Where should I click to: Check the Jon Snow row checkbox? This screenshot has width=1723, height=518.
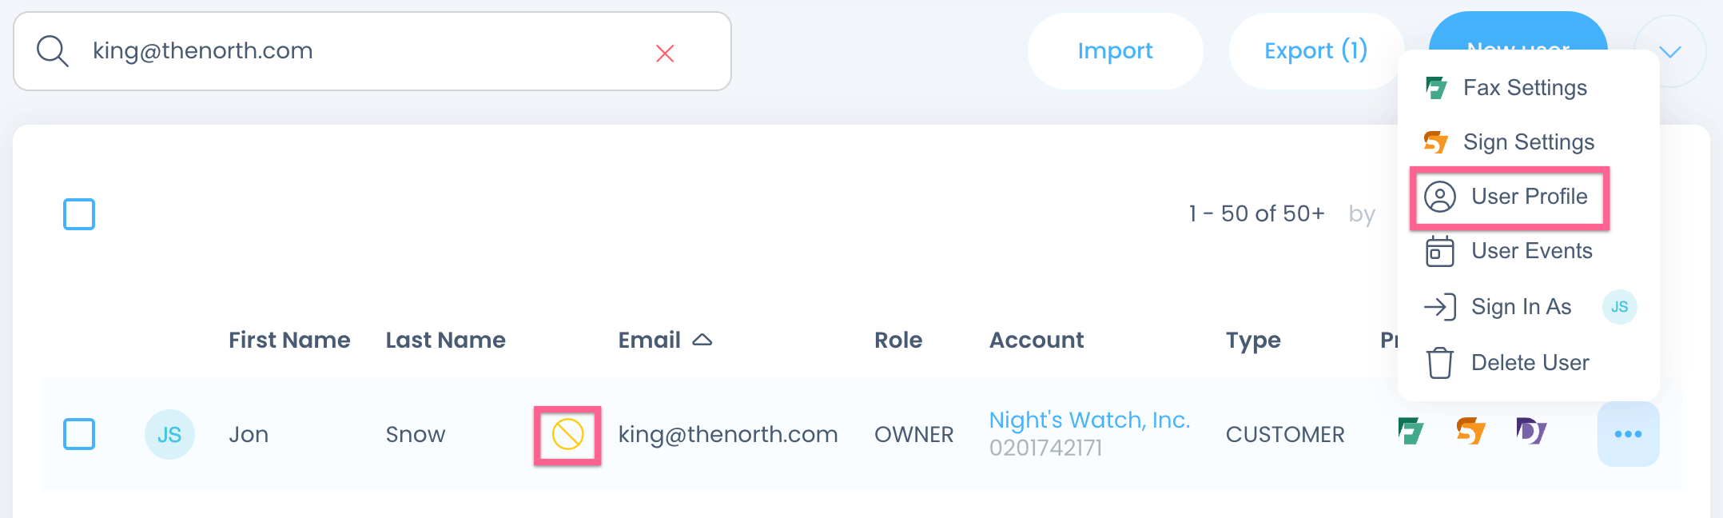(x=79, y=434)
